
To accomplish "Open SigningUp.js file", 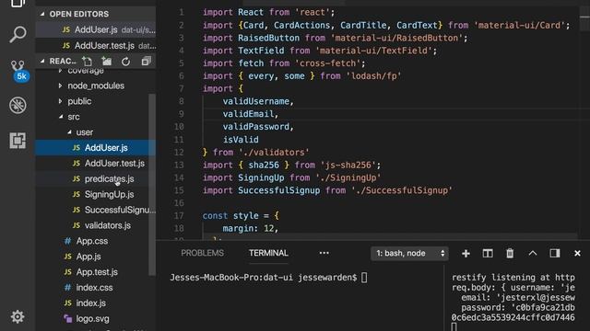I will point(96,194).
